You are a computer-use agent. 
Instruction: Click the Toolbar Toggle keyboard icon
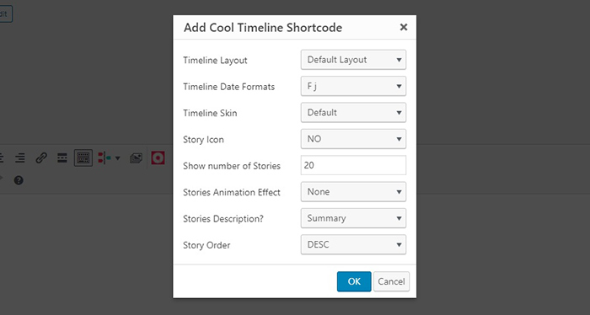coord(83,157)
